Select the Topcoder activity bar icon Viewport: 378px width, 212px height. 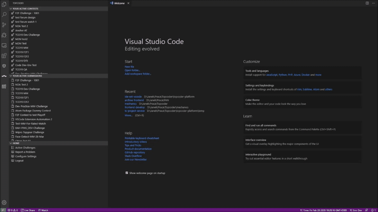[4, 76]
